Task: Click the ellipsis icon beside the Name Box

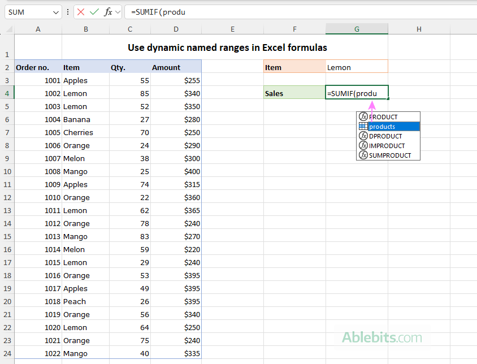Action: pyautogui.click(x=67, y=12)
